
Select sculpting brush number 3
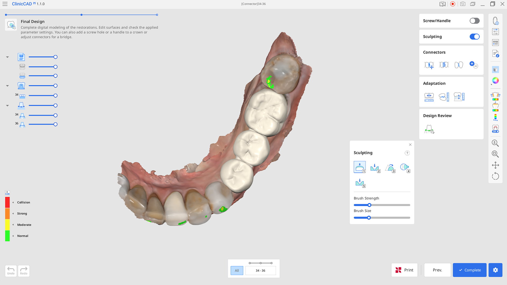[x=390, y=168]
